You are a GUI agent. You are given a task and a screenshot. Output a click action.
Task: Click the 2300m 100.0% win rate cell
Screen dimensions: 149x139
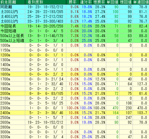[x=73, y=108]
